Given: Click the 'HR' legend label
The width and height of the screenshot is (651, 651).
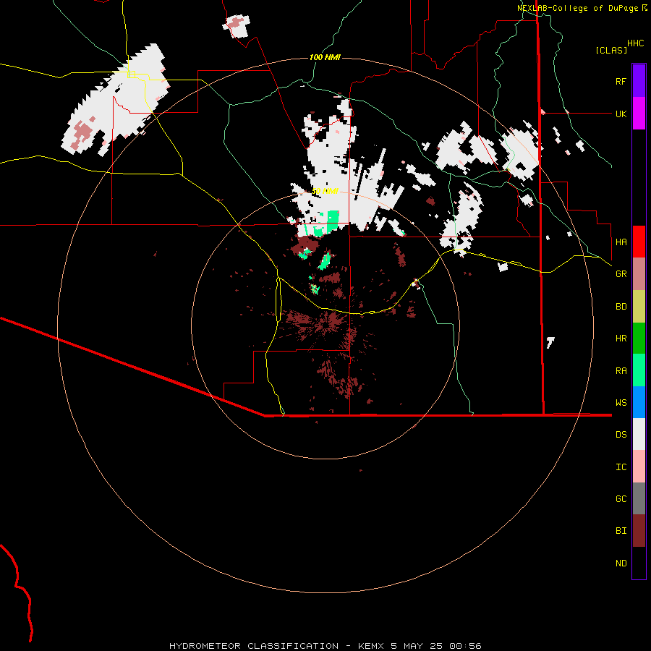Looking at the screenshot, I should (621, 339).
